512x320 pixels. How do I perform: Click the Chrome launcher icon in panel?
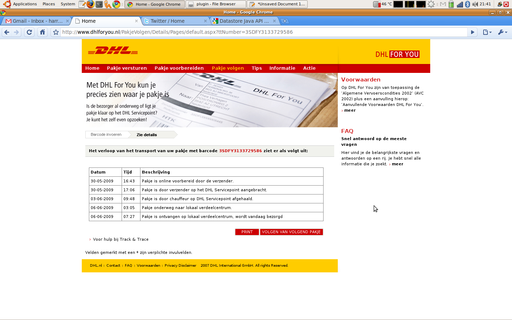(116, 4)
